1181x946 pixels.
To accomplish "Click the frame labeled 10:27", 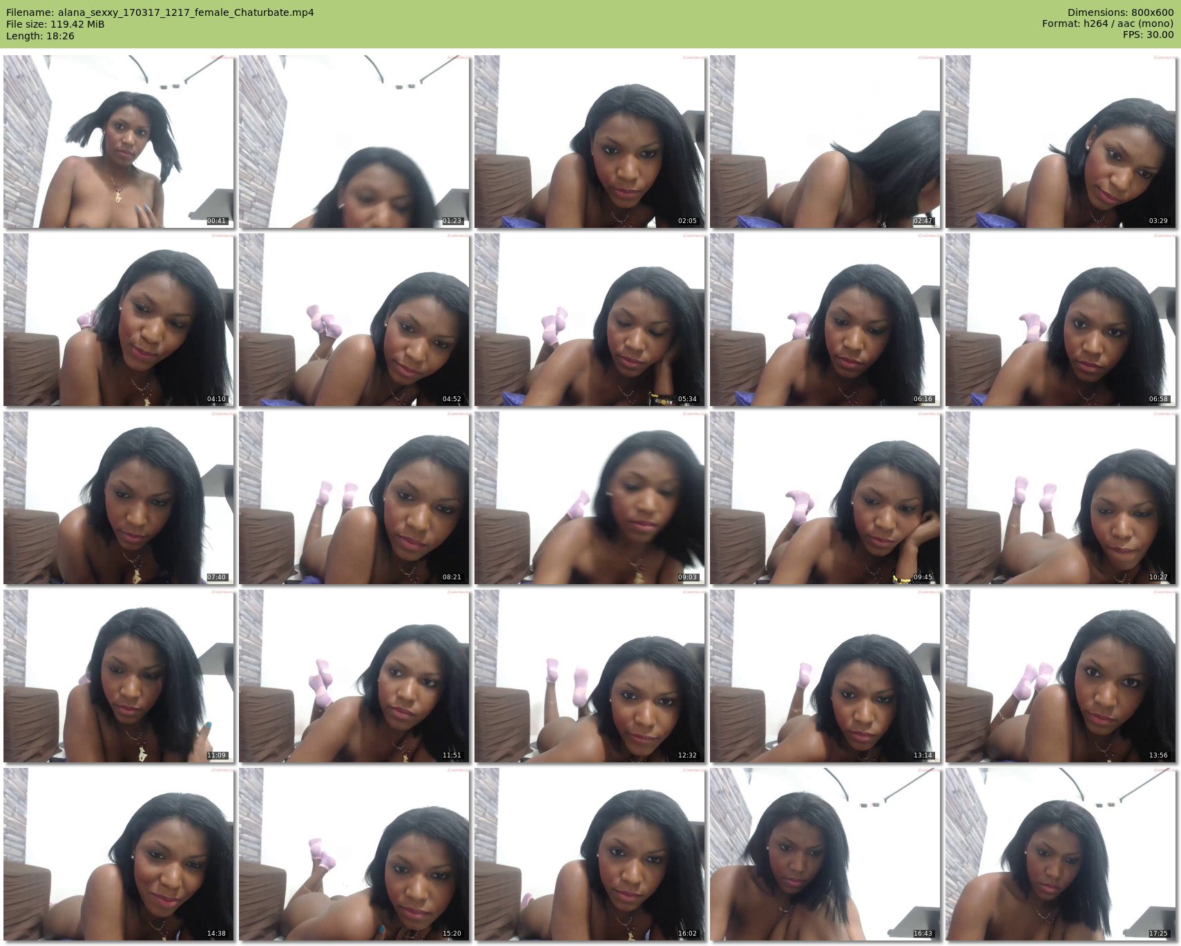I will [x=1060, y=498].
